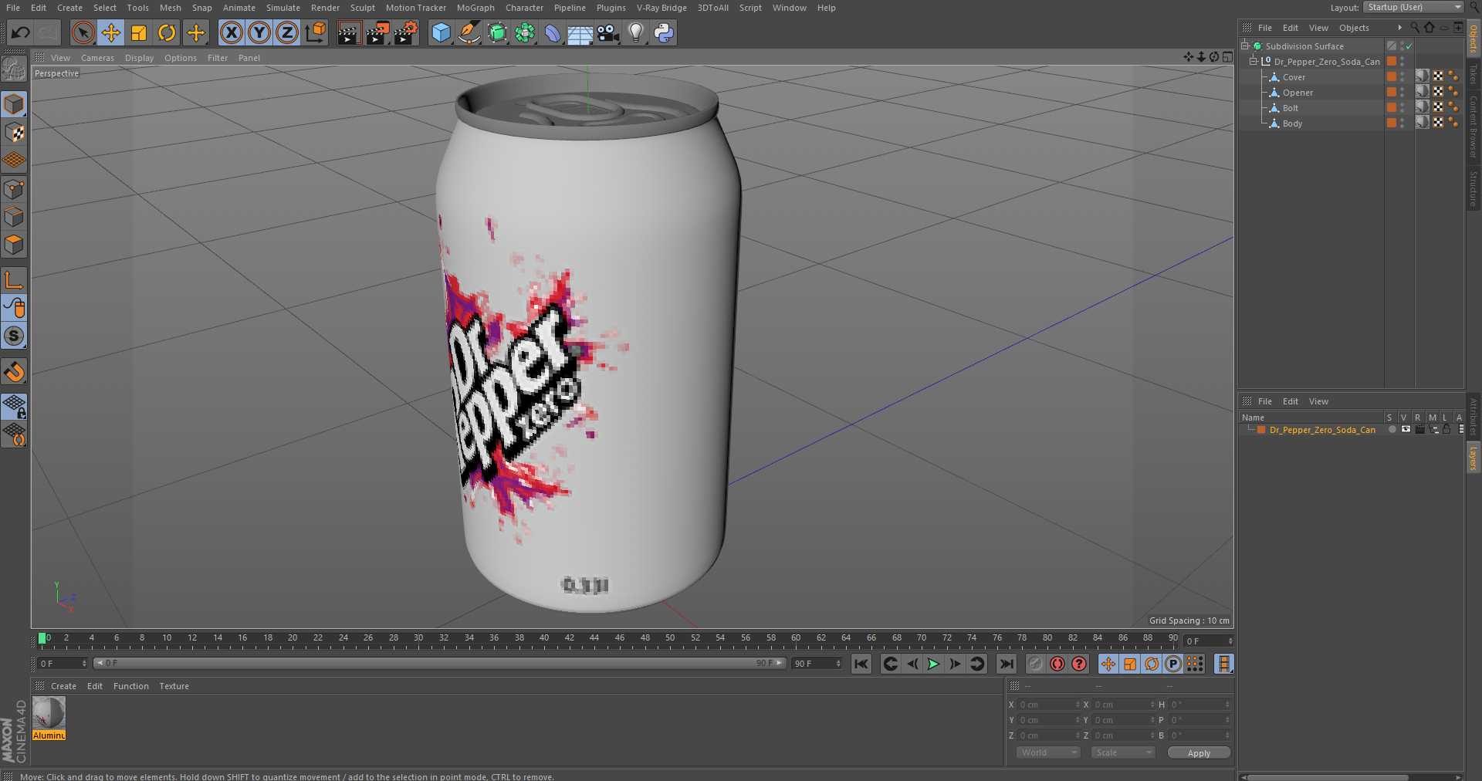
Task: Toggle layer solo for Dr_Pepper_Zero_Soda_Can
Action: point(1392,430)
